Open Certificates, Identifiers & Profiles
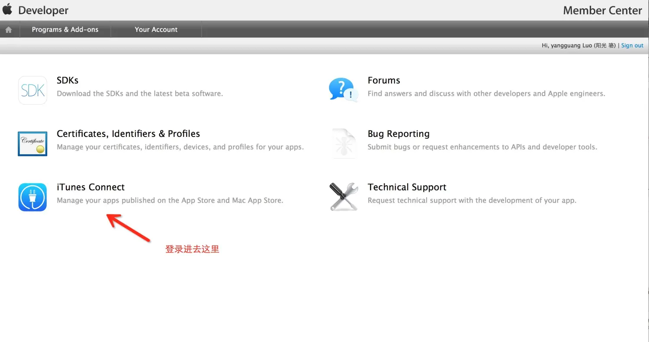This screenshot has height=342, width=649. point(129,134)
